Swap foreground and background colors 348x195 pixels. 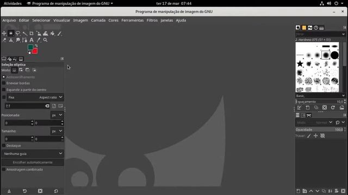(x=36, y=45)
